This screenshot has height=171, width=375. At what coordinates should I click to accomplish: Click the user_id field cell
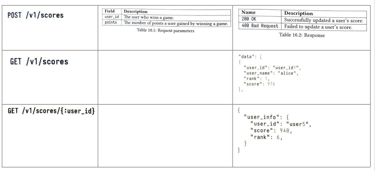tap(112, 17)
